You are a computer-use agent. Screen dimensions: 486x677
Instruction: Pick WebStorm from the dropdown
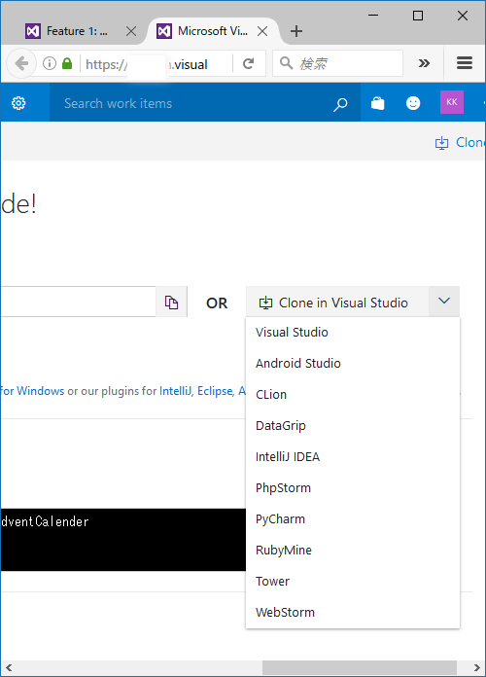[x=353, y=612]
